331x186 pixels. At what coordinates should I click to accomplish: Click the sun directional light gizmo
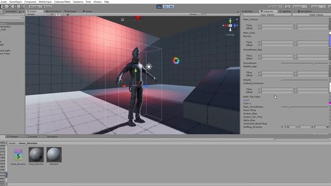coord(148,67)
